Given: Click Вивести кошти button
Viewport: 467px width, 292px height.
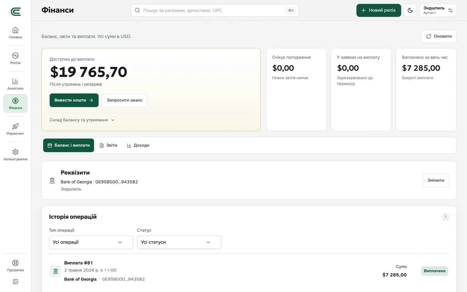Looking at the screenshot, I should (74, 100).
